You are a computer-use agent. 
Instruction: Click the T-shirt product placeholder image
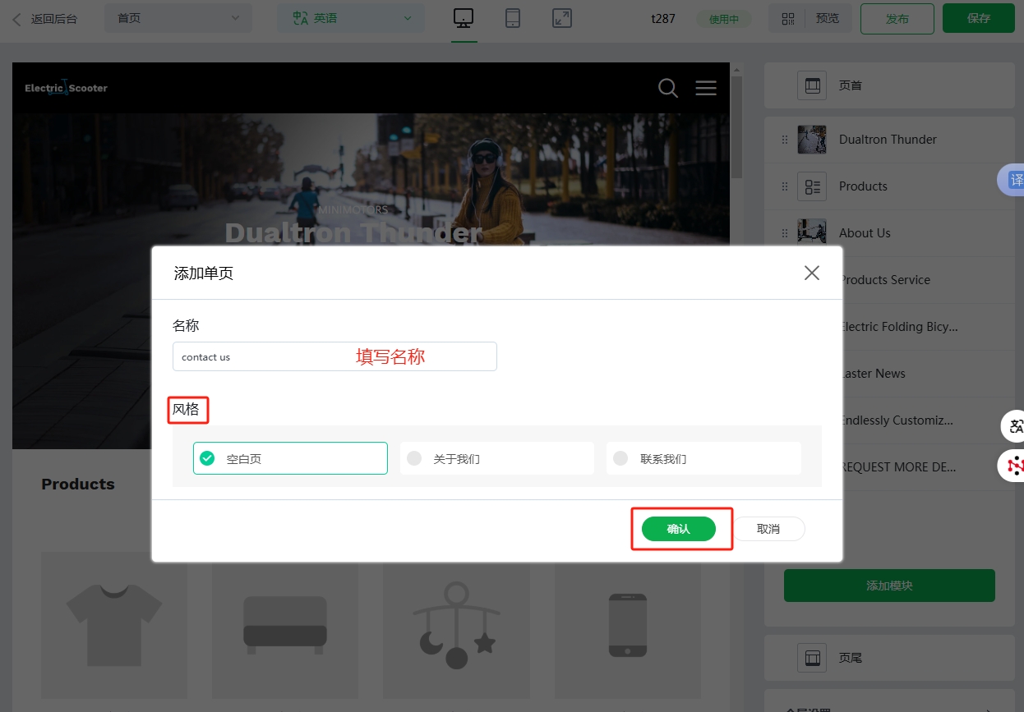114,624
